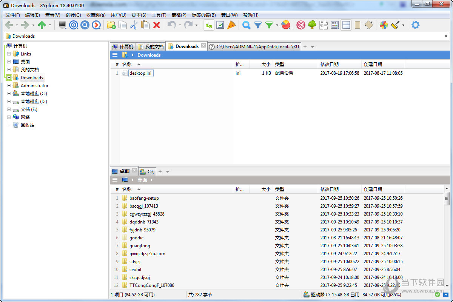
Task: Click the pizza slice toolbar icon
Action: point(231,25)
